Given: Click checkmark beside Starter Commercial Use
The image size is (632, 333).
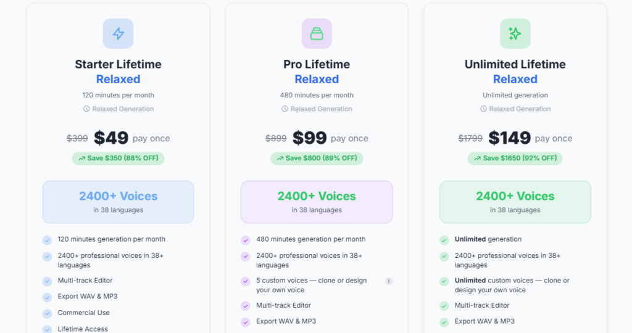Looking at the screenshot, I should pos(48,313).
